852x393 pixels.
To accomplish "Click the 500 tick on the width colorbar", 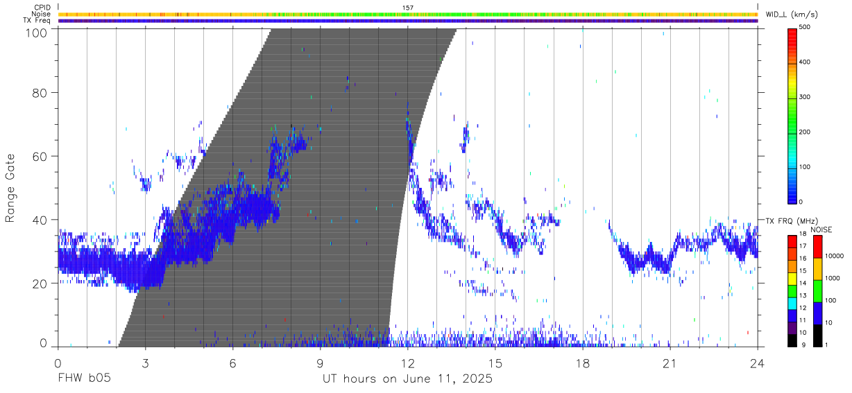I will tap(806, 28).
